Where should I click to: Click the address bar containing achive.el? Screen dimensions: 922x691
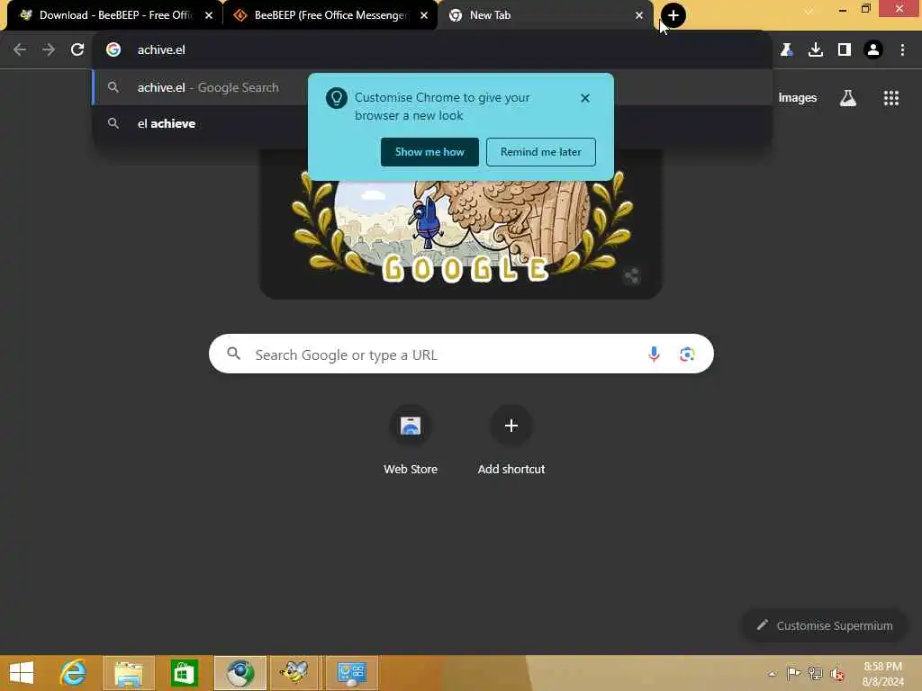[432, 50]
